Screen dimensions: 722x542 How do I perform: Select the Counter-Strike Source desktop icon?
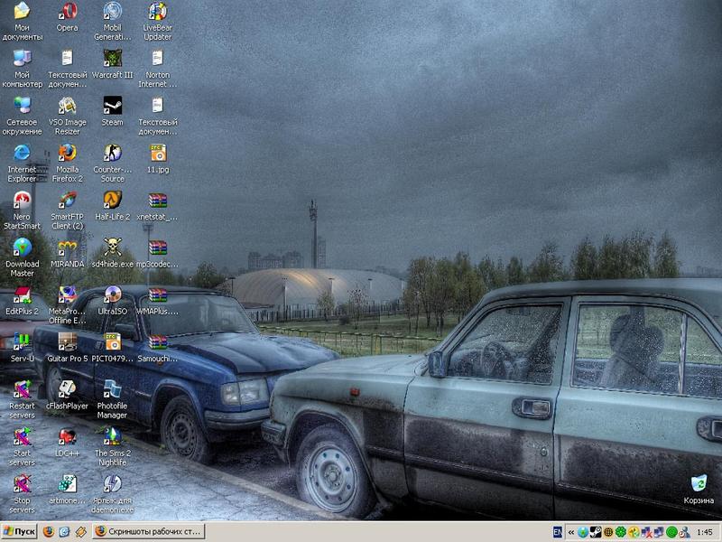tap(112, 154)
